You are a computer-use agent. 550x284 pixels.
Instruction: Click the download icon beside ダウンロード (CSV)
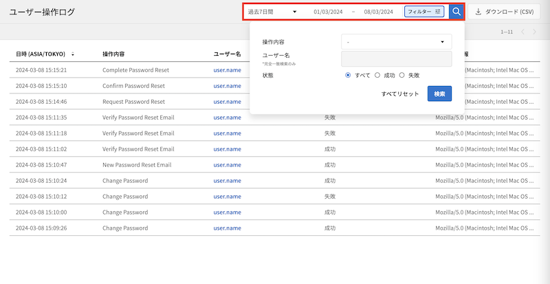pos(478,12)
